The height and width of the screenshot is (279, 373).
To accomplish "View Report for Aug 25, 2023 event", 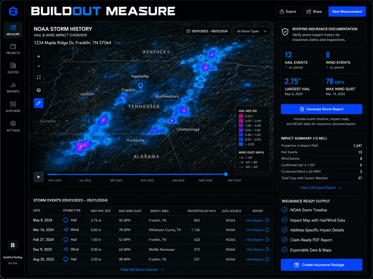I will (x=258, y=259).
